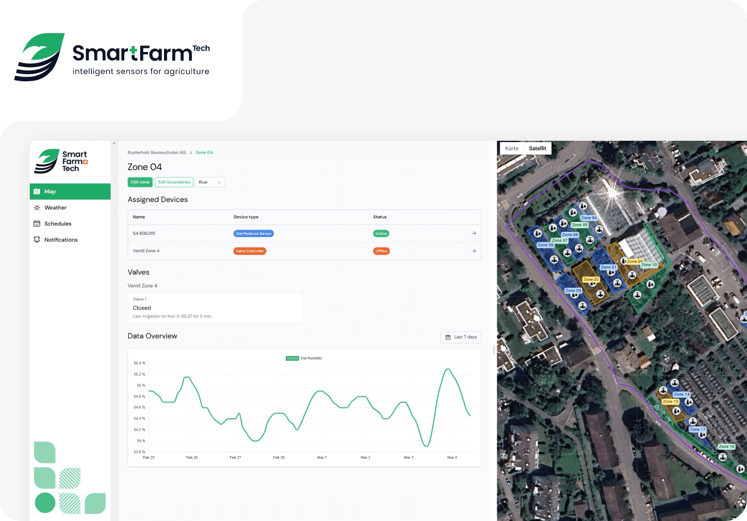This screenshot has width=747, height=521.
Task: Go to Rusterholz Baumschulen AG breadcrumb
Action: click(x=156, y=152)
